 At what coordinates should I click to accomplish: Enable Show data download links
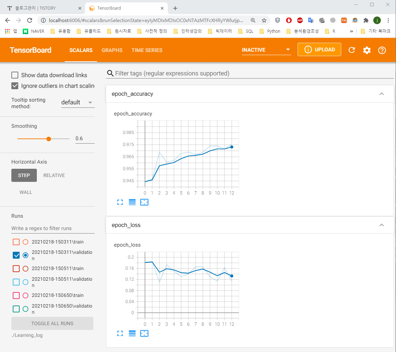15,75
